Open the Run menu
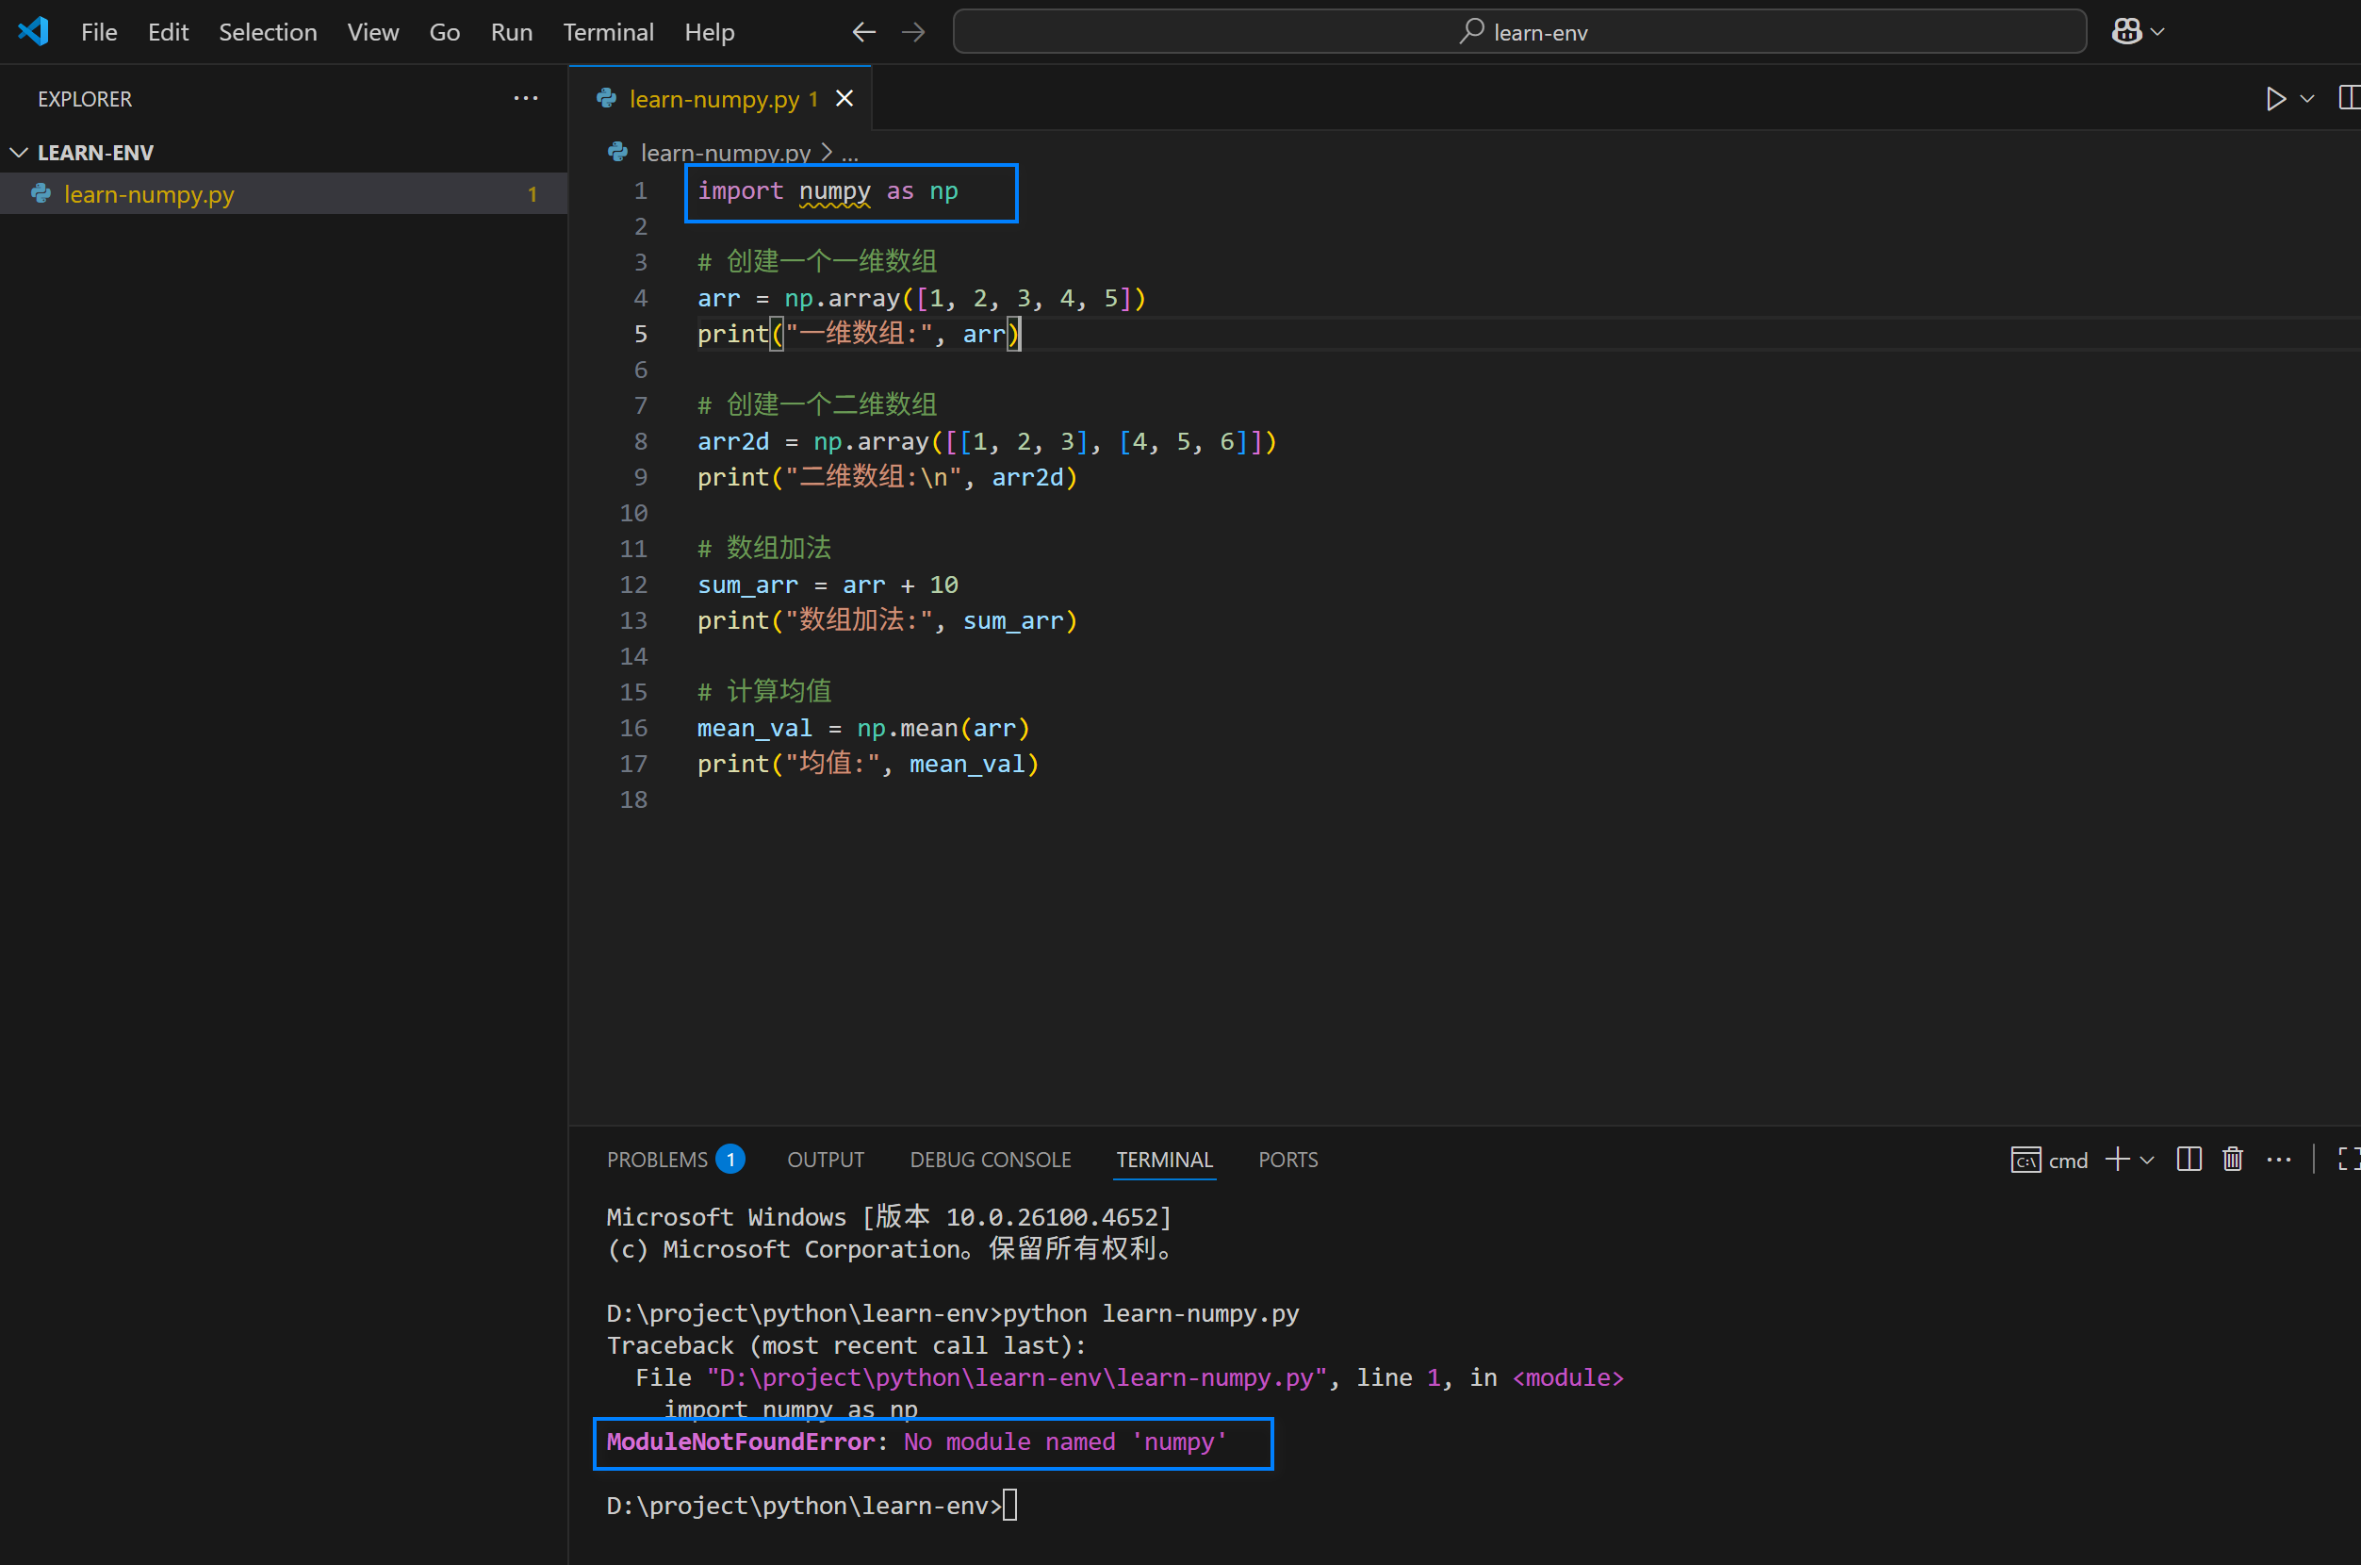The image size is (2361, 1565). coord(511,32)
